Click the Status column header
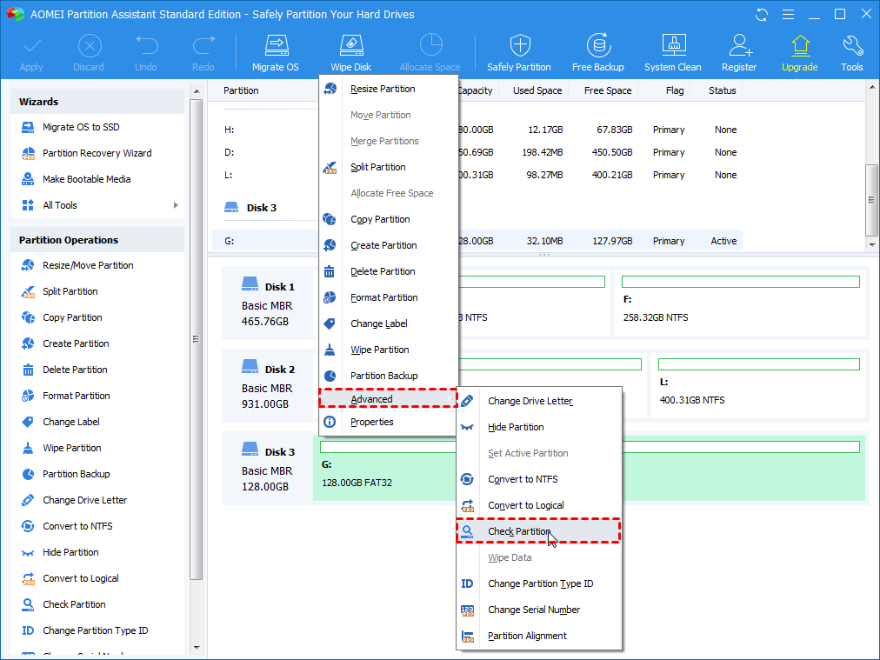 coord(722,90)
